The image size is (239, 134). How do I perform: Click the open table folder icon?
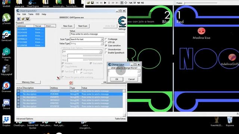(23, 19)
